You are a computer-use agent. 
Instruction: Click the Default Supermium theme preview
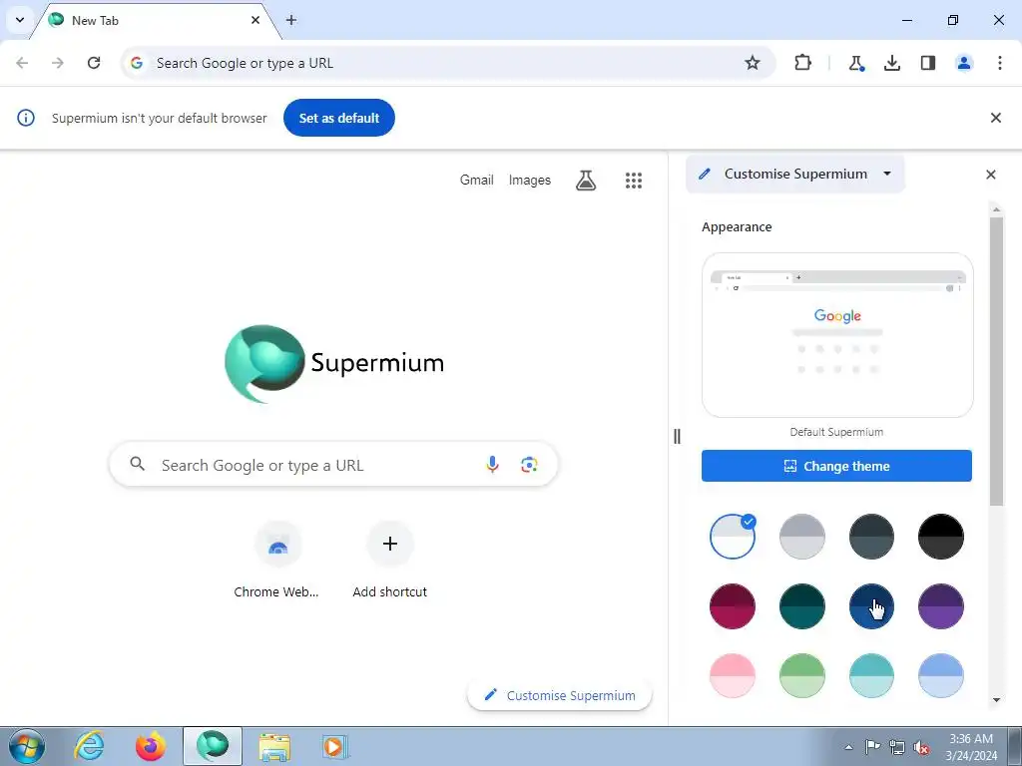click(x=837, y=335)
